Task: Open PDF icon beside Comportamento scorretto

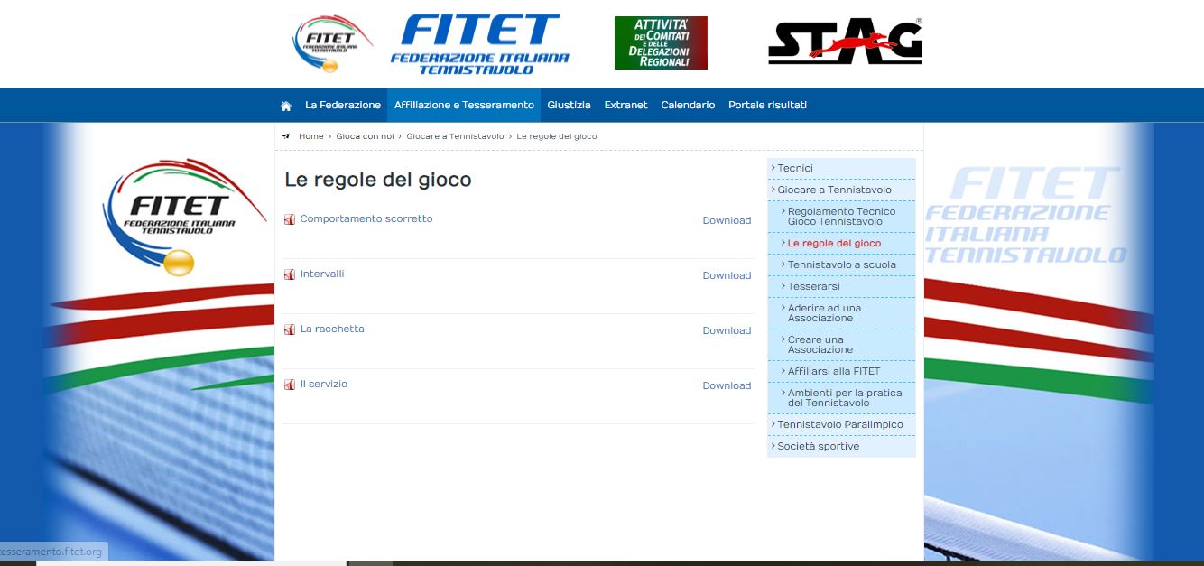Action: 290,219
